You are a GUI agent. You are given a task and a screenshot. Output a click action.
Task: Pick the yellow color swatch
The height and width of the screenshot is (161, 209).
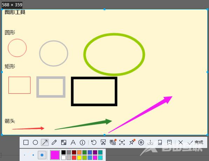click(x=79, y=157)
